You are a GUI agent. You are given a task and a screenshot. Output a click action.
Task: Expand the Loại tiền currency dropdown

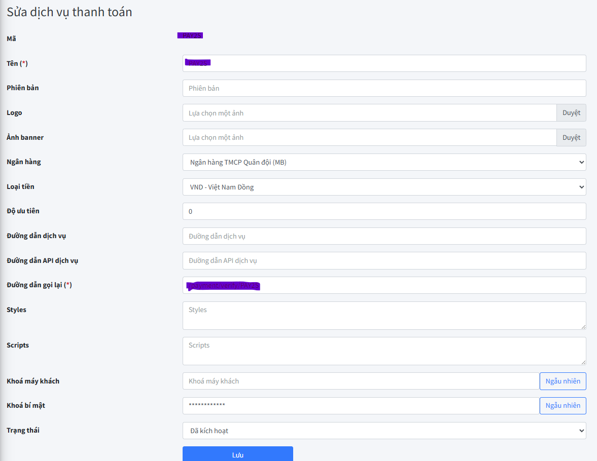point(384,187)
